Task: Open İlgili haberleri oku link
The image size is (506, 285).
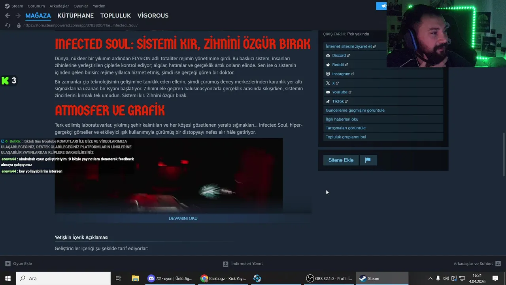Action: pos(342,119)
